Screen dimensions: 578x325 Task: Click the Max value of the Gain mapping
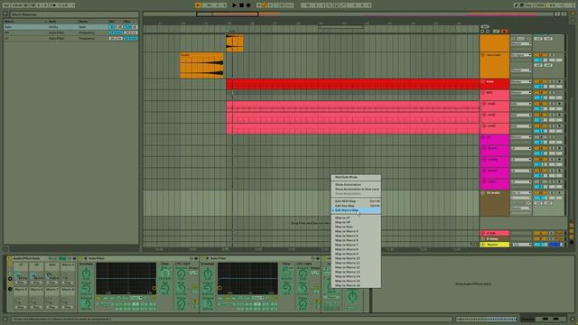[x=130, y=27]
